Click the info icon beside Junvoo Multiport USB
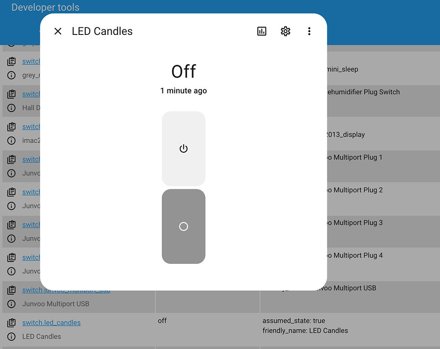 [11, 303]
